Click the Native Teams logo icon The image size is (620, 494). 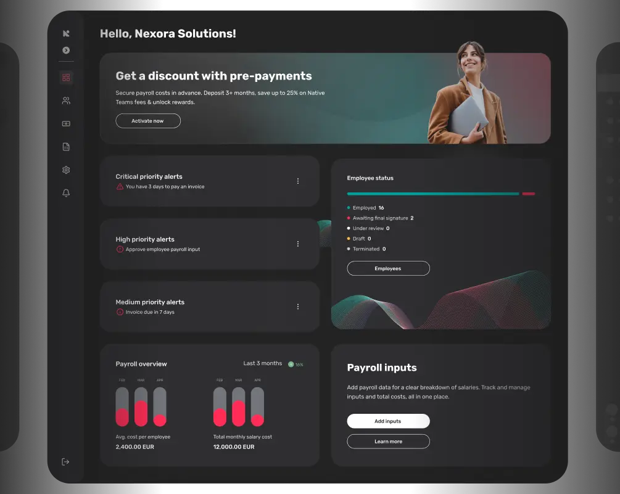66,33
